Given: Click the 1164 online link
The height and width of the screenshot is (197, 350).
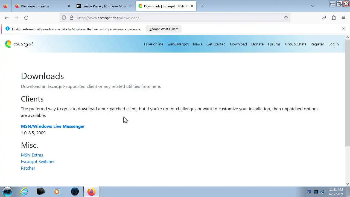Looking at the screenshot, I should (153, 44).
